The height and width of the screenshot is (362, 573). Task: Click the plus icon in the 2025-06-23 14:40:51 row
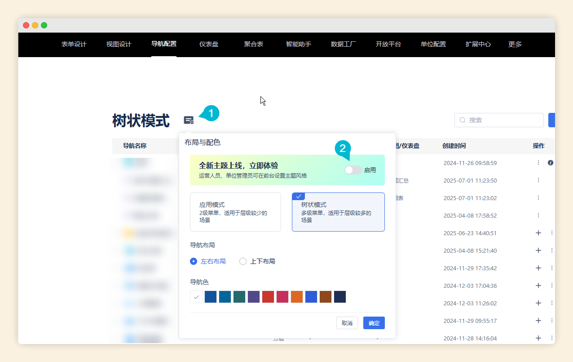538,233
